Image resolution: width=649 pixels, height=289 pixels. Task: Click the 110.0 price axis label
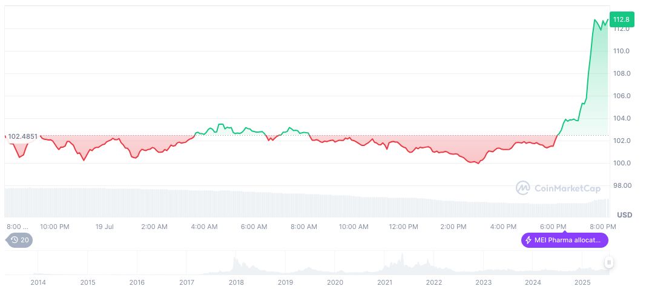coord(621,51)
